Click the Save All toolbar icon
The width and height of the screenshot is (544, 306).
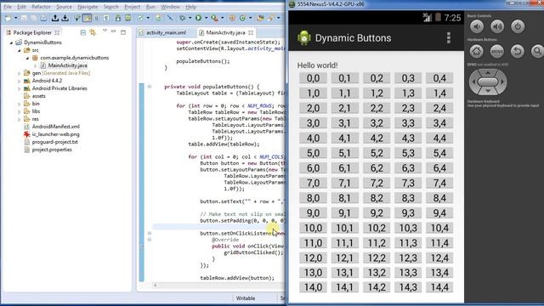[x=34, y=18]
